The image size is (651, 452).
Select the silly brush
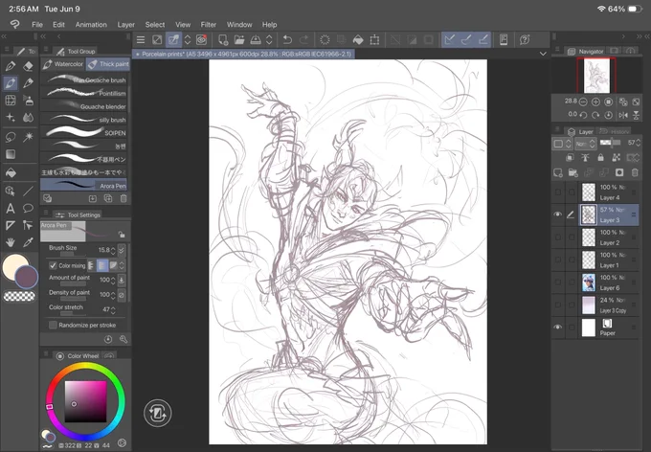click(84, 120)
